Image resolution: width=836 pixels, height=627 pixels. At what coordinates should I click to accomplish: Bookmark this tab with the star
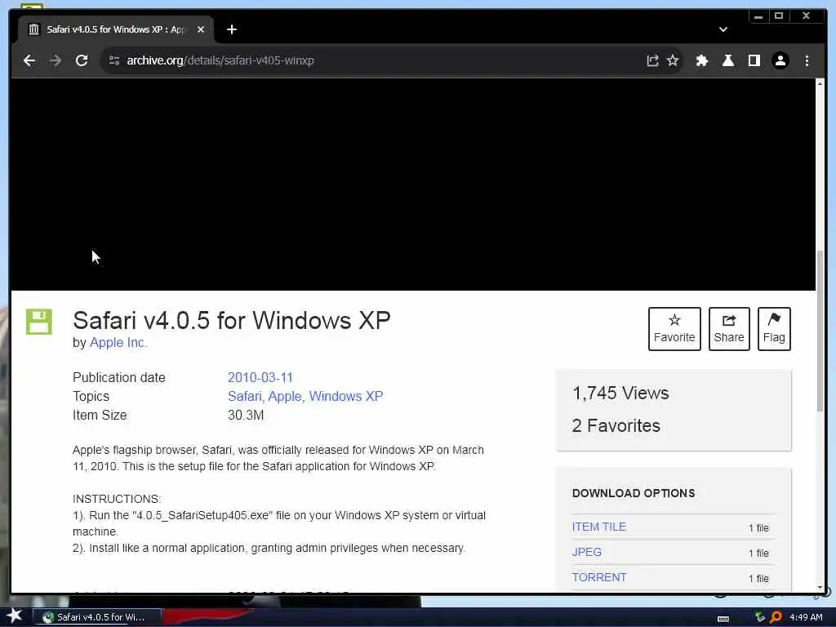tap(673, 60)
